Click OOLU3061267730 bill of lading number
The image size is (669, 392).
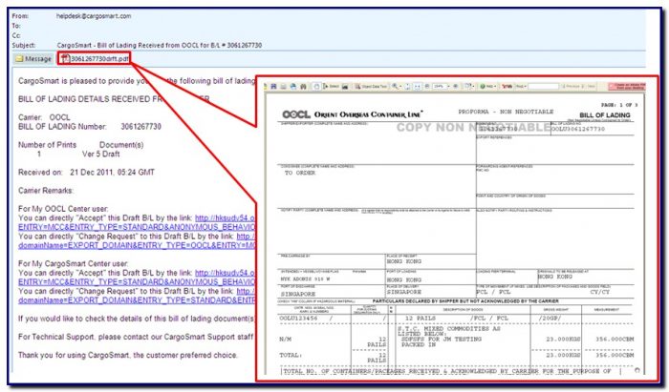point(577,129)
